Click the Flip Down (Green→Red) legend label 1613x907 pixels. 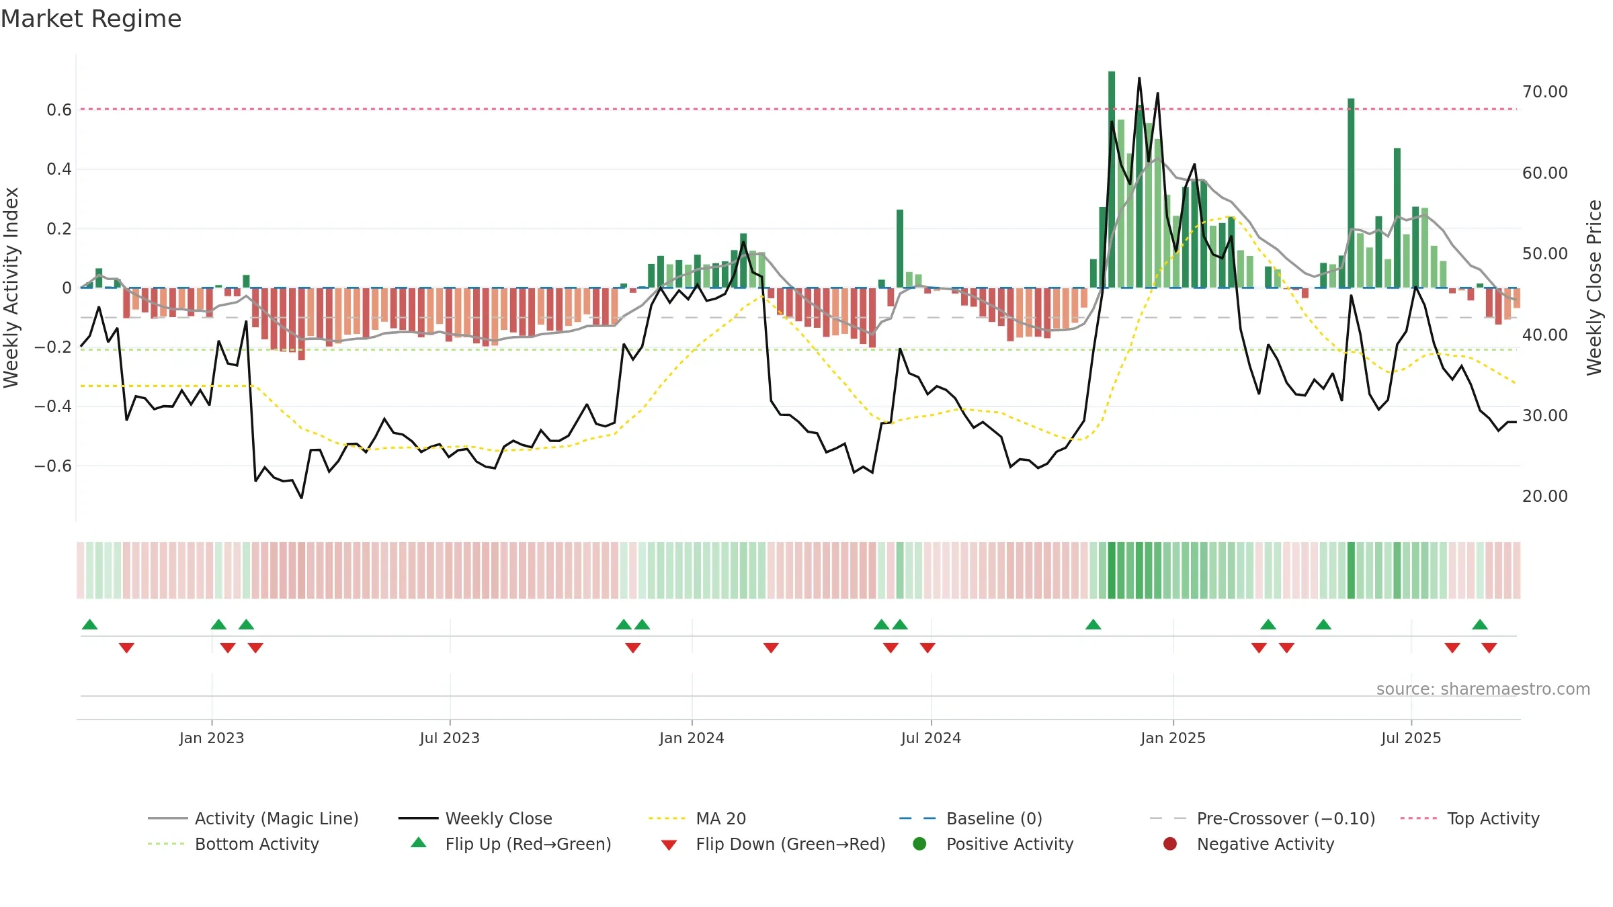790,844
